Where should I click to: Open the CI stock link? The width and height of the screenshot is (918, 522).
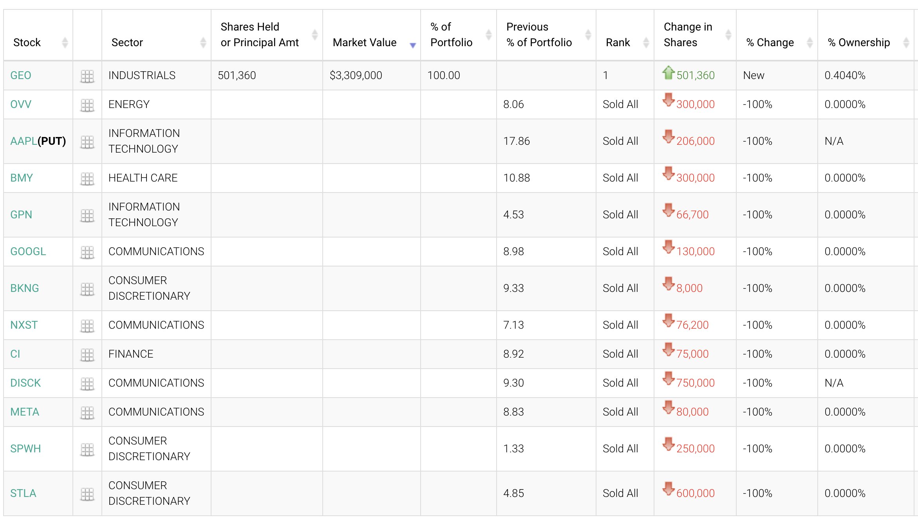(x=15, y=354)
